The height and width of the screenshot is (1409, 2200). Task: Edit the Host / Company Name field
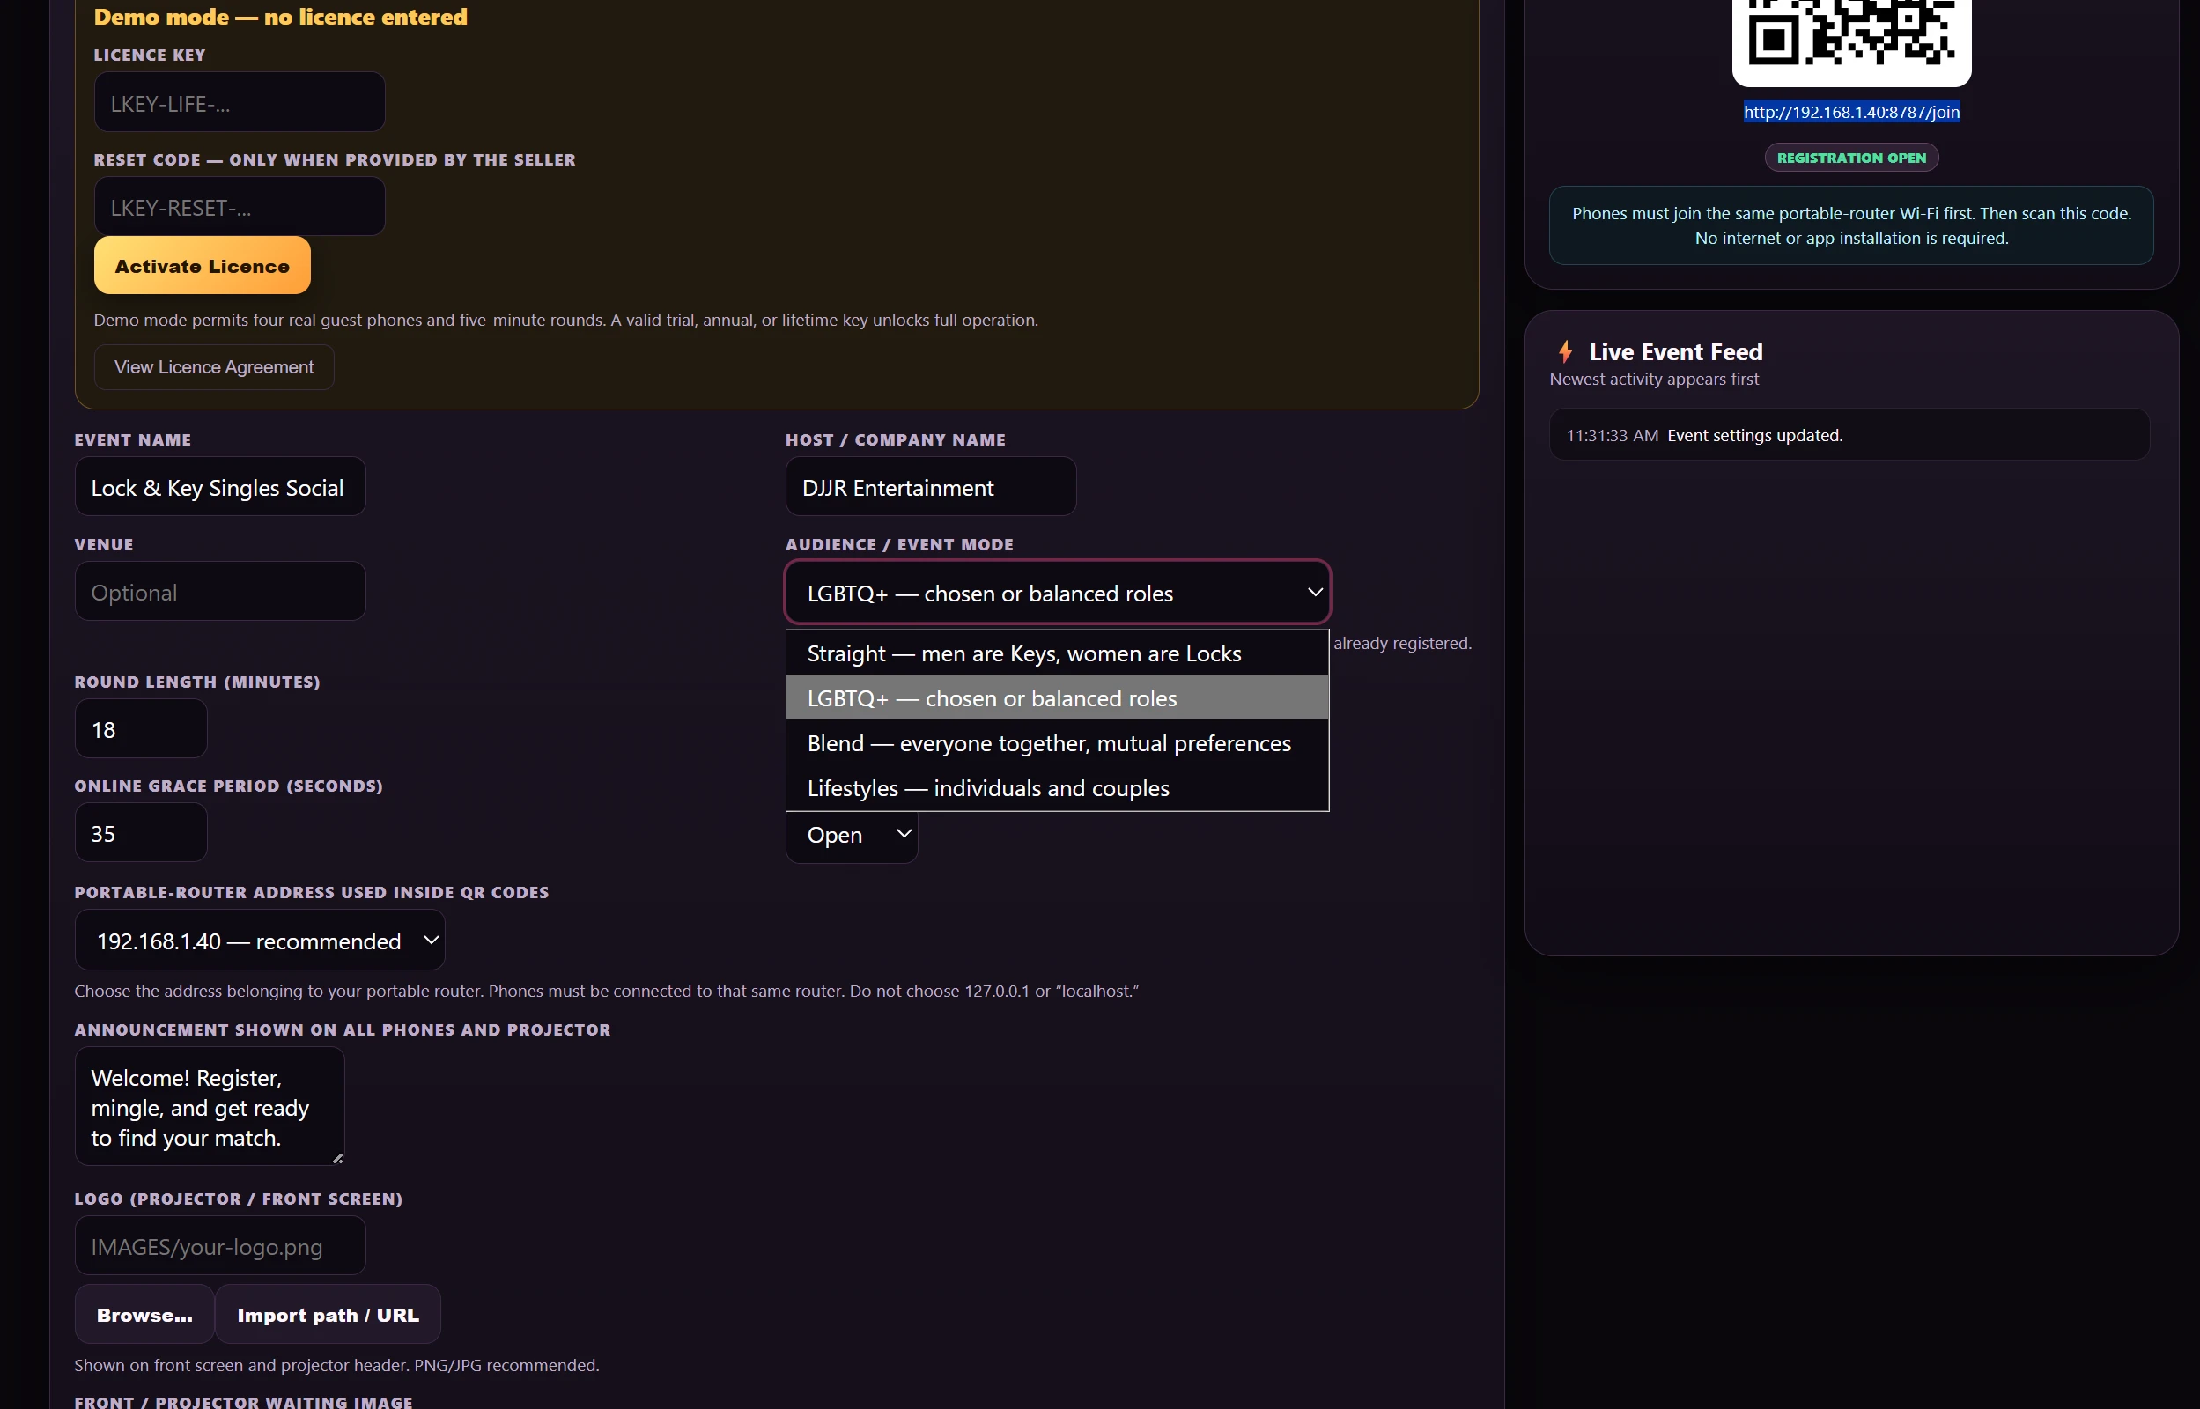(x=930, y=487)
